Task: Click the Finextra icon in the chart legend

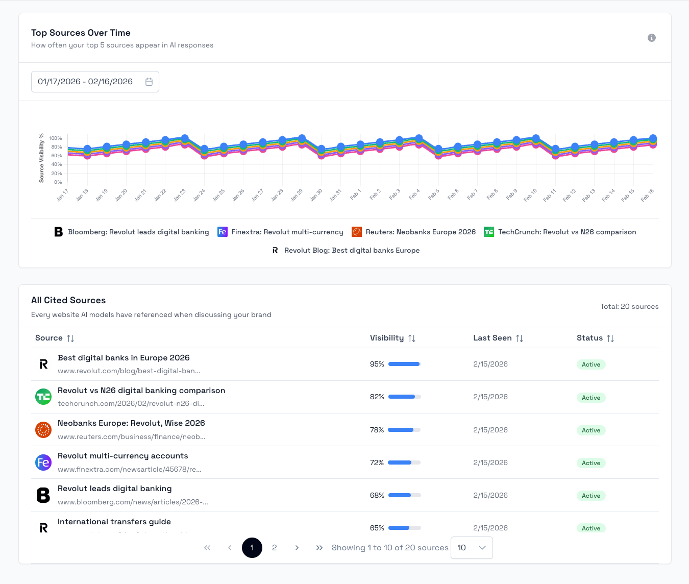Action: [223, 232]
